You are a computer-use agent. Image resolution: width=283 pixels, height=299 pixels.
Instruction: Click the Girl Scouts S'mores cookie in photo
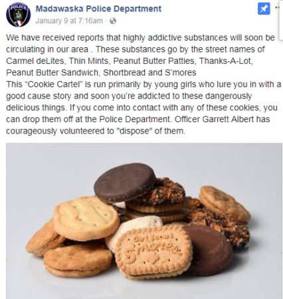(153, 251)
